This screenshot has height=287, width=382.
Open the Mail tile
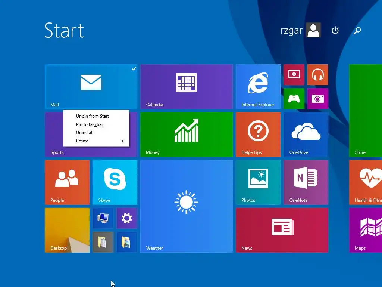[x=91, y=87]
